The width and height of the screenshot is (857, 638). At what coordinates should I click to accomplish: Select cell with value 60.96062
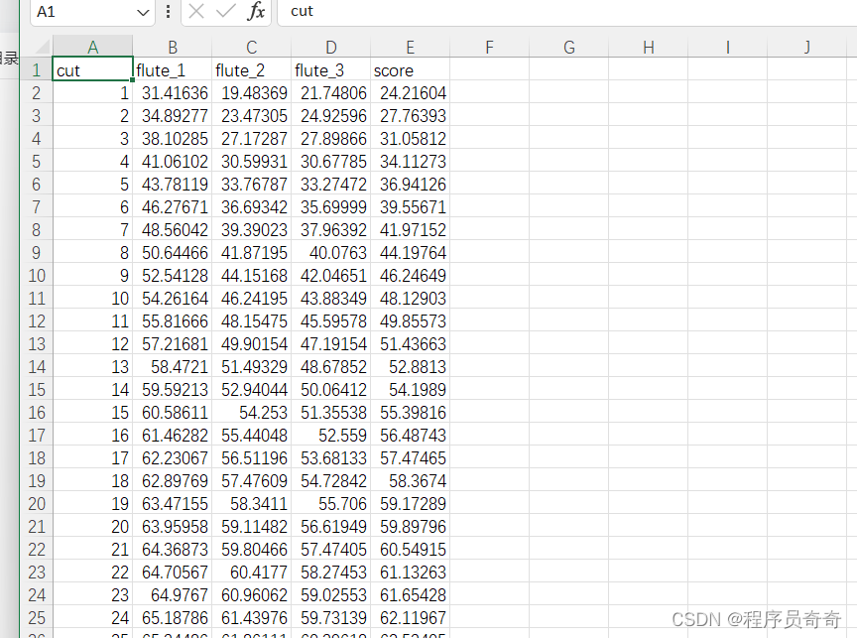point(251,594)
